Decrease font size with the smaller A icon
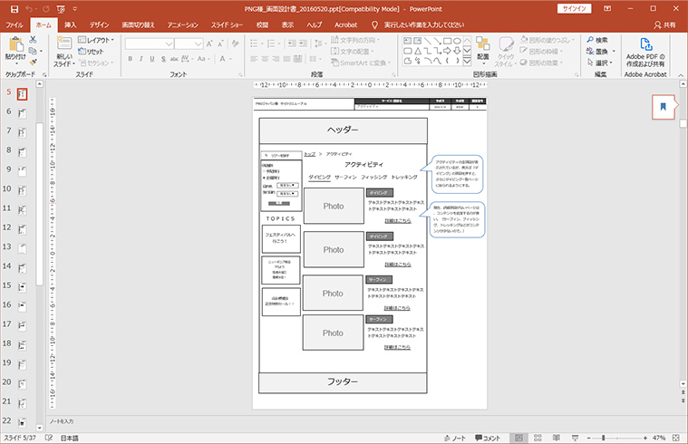688x444 pixels. point(220,43)
